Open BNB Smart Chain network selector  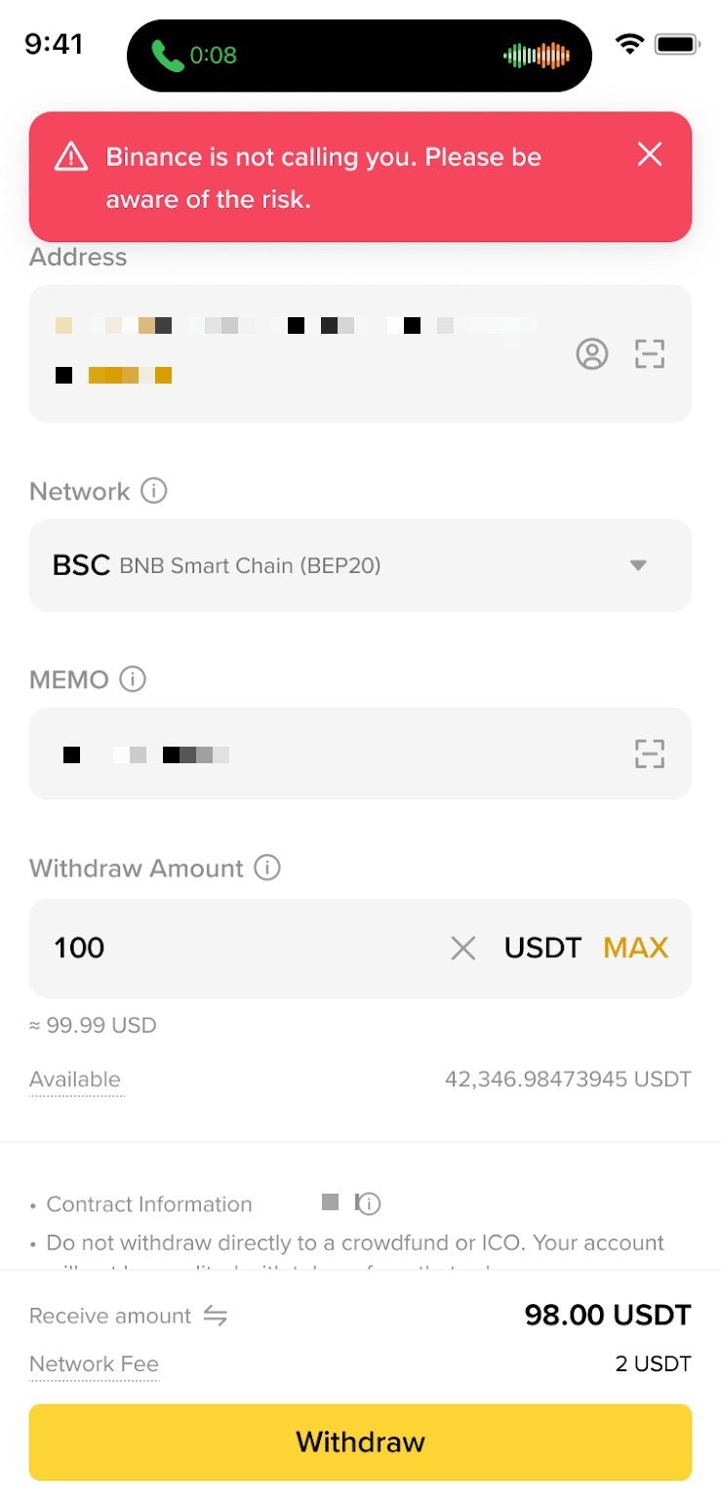pyautogui.click(x=360, y=565)
